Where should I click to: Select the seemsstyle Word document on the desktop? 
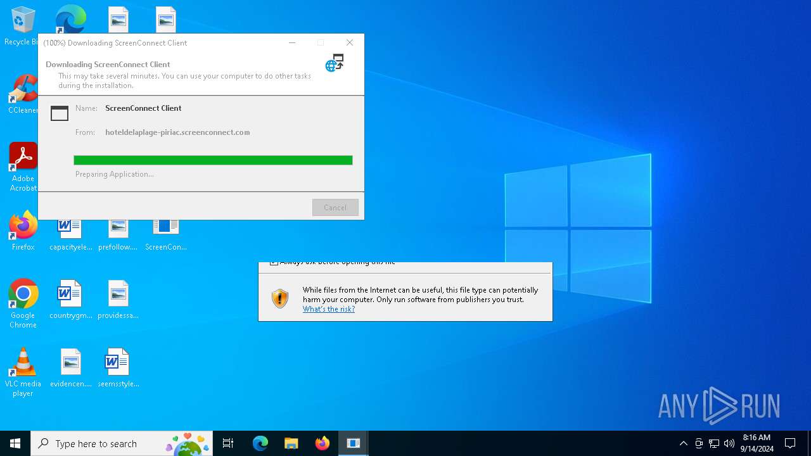pyautogui.click(x=118, y=369)
